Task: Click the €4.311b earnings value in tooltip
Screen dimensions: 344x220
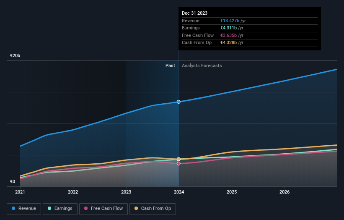Action: point(228,28)
